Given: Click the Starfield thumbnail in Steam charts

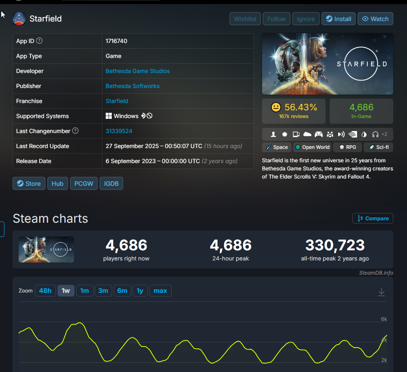Looking at the screenshot, I should point(46,249).
